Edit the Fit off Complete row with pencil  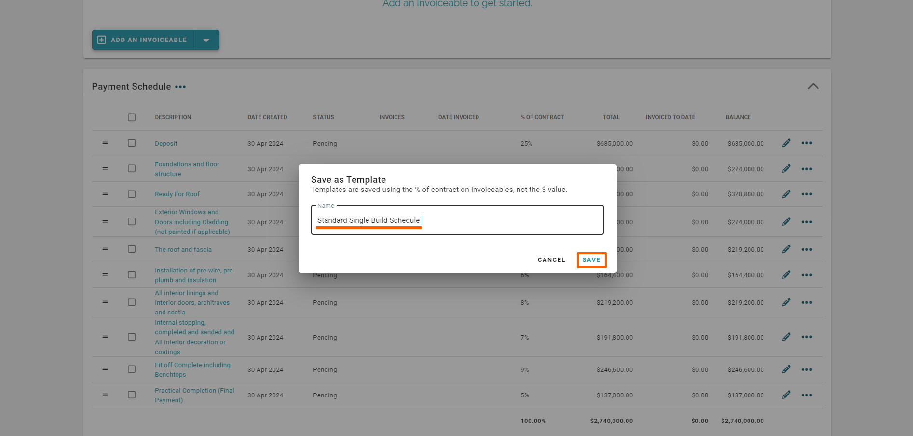point(786,369)
